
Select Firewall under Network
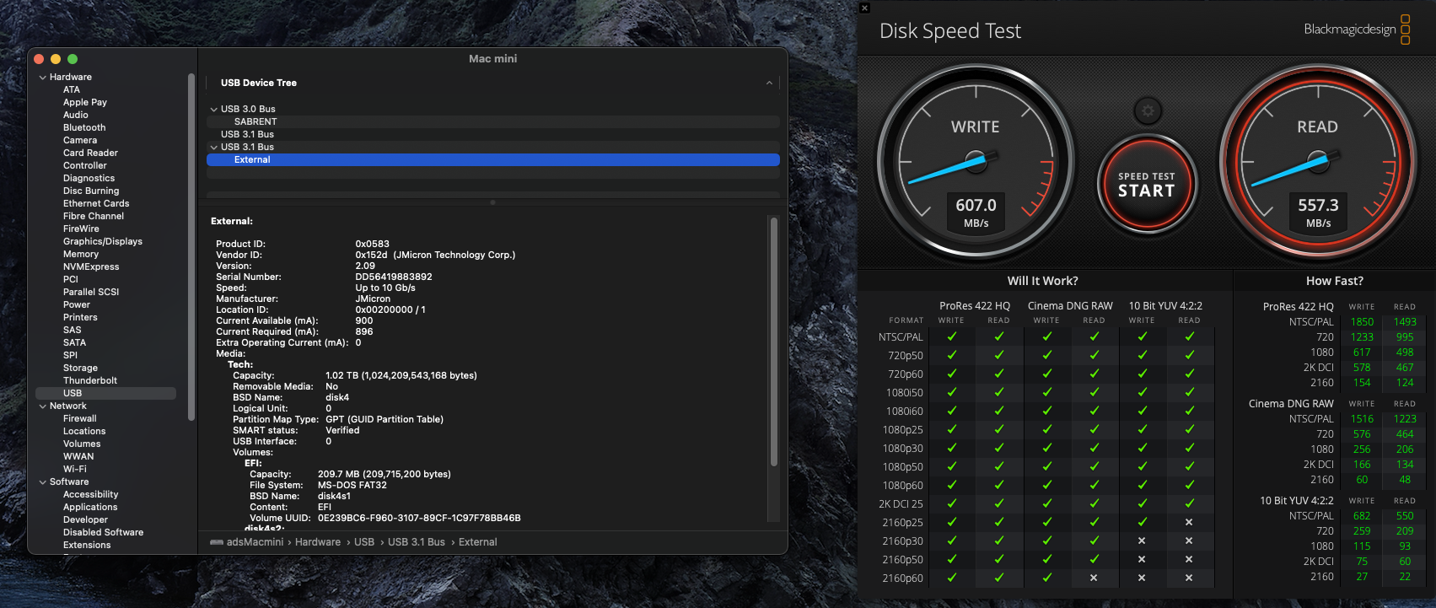[x=80, y=418]
